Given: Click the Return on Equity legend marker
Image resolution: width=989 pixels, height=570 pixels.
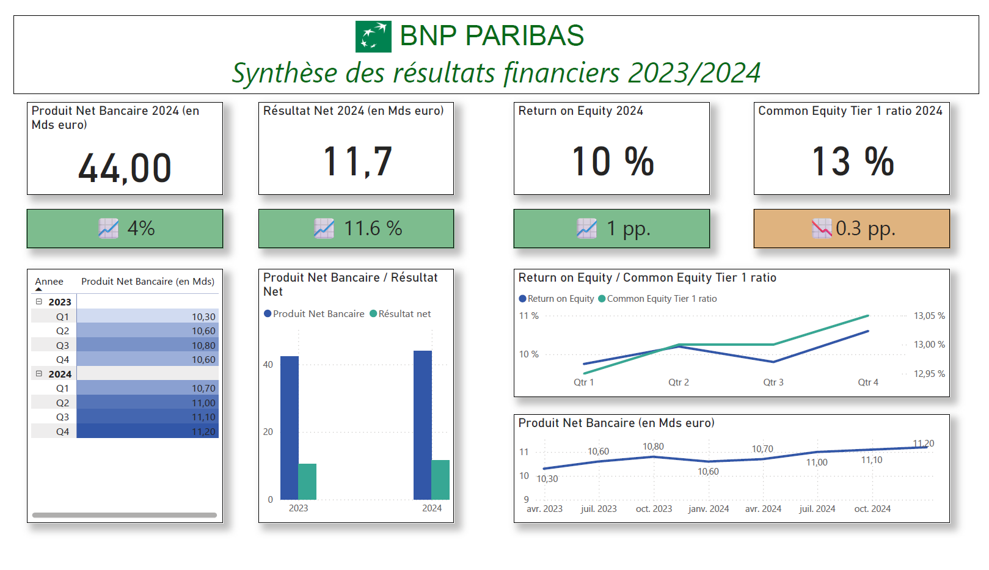Looking at the screenshot, I should (x=522, y=299).
